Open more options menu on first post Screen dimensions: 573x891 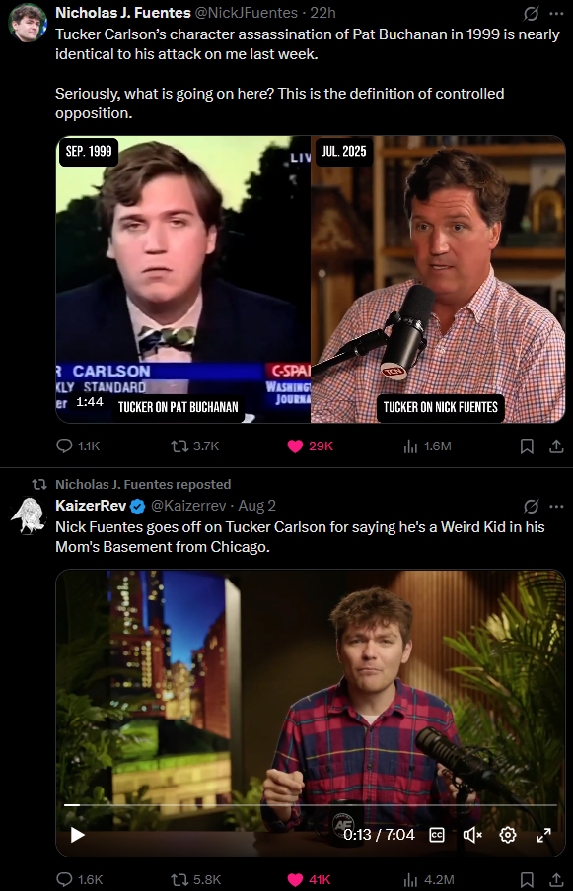(x=556, y=13)
